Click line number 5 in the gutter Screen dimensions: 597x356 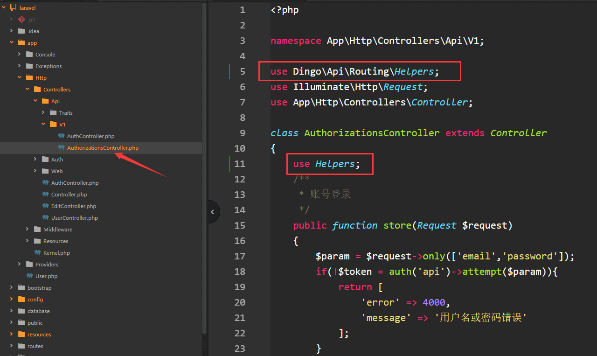pos(242,71)
